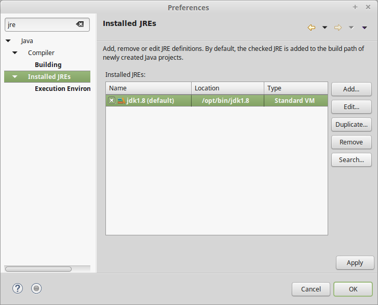Open forward history dropdown arrow
The image size is (378, 305).
tap(351, 28)
